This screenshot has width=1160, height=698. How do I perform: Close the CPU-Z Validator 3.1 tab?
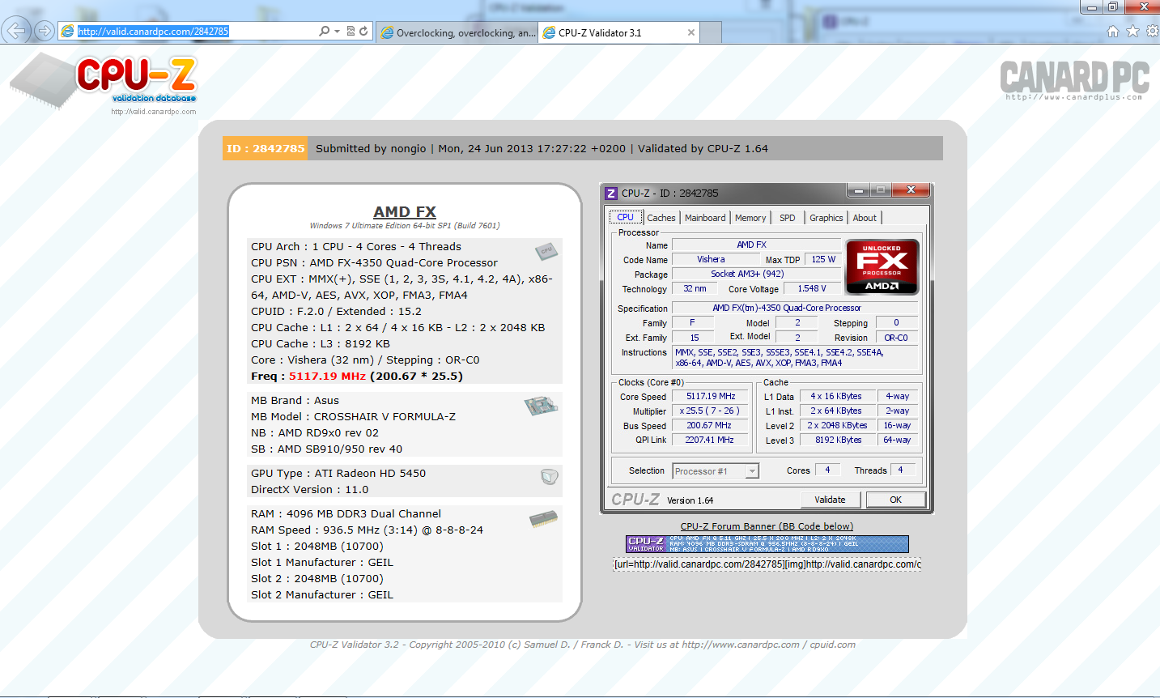[690, 32]
